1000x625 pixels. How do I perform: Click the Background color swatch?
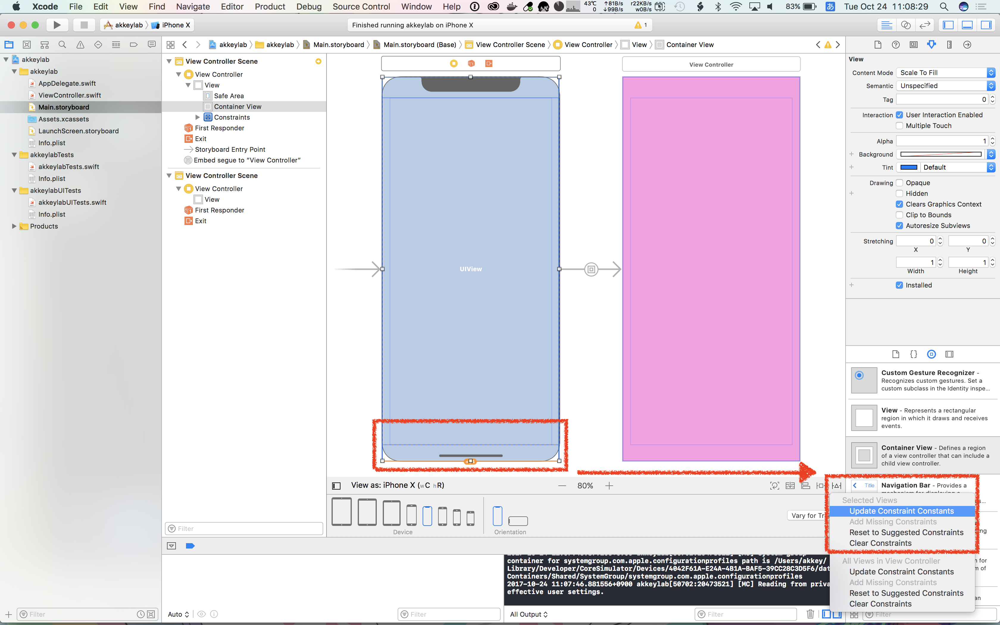click(941, 154)
